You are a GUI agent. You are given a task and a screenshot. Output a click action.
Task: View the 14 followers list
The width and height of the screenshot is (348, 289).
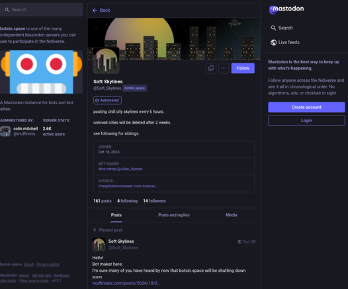point(154,201)
